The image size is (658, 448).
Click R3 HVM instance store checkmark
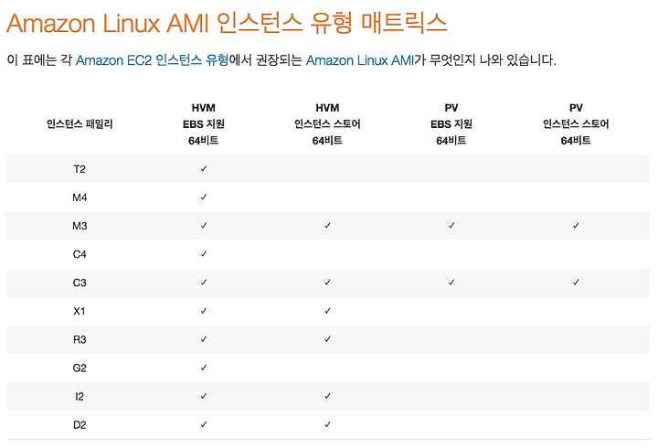pos(327,339)
